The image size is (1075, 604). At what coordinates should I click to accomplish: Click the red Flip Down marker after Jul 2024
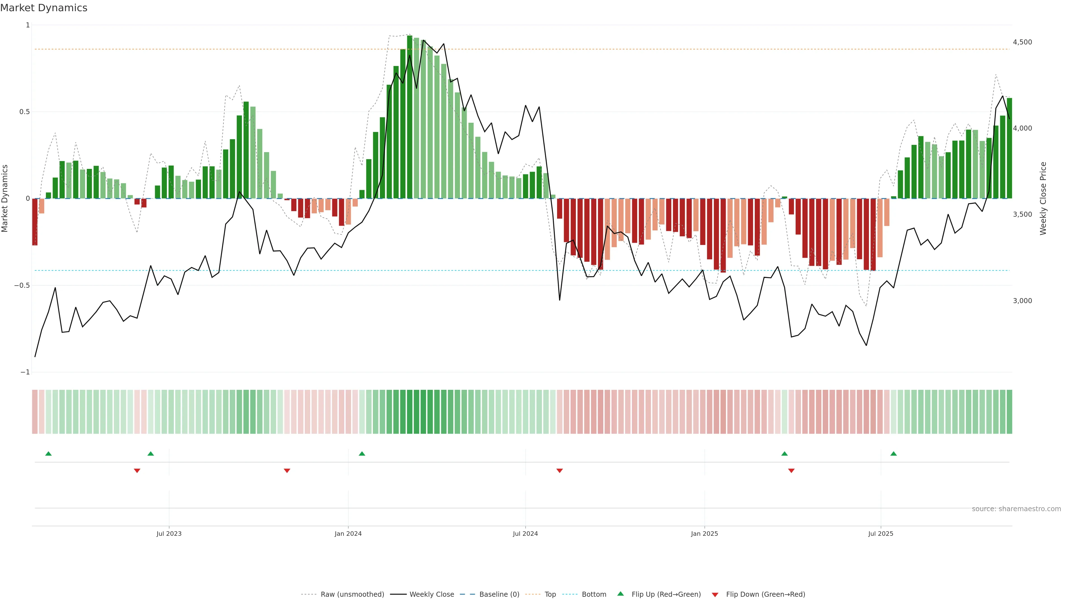pos(560,471)
